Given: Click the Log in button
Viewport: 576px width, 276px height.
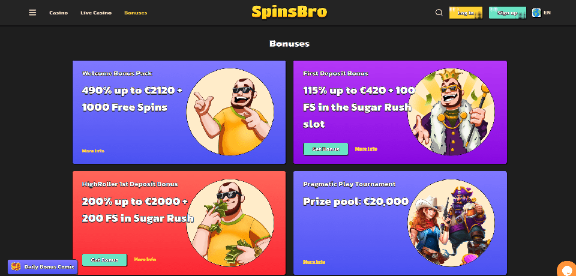Looking at the screenshot, I should (466, 13).
